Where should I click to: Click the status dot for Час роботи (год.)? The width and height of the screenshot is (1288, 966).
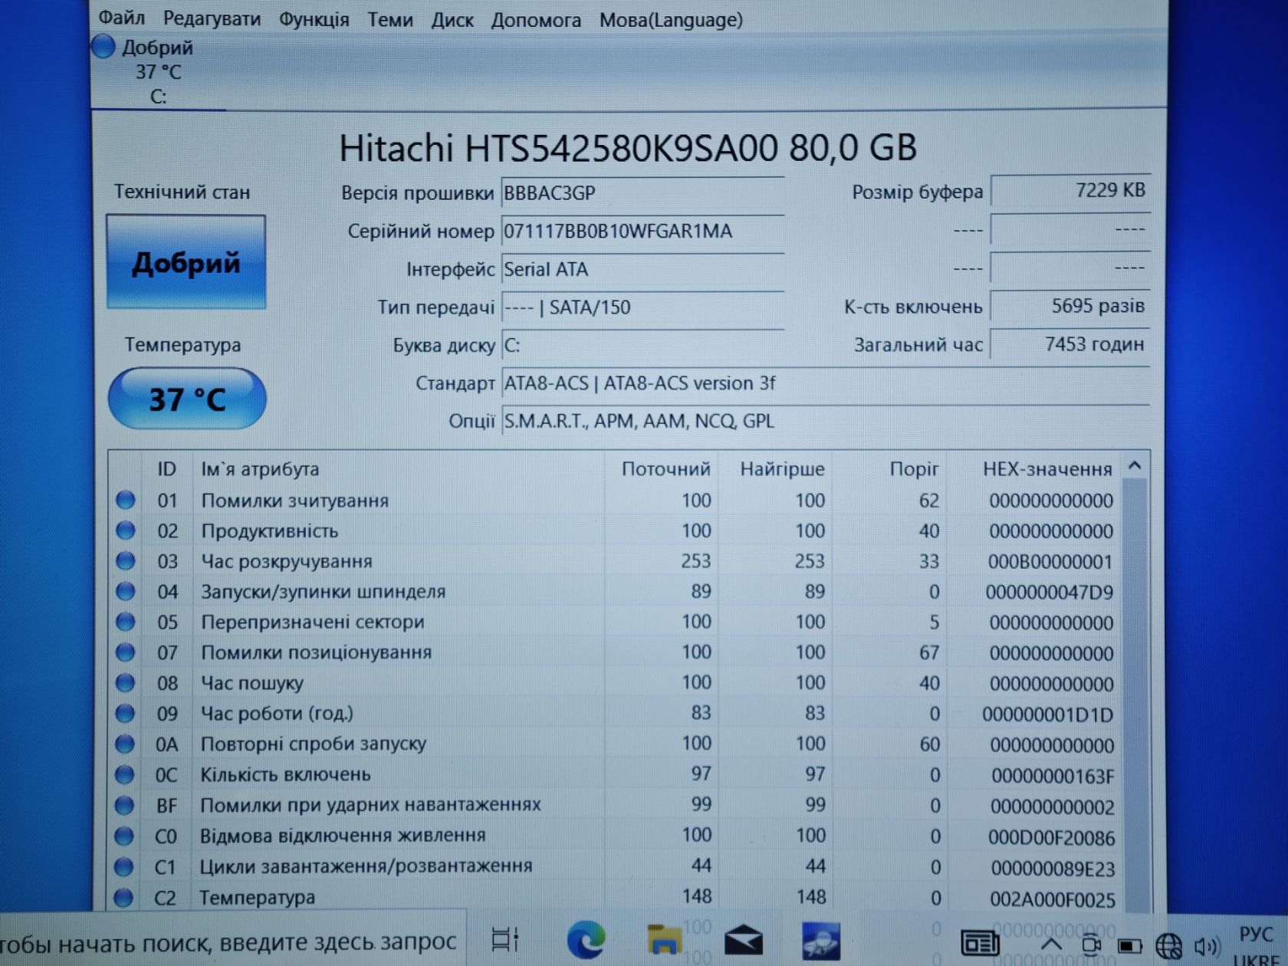125,714
